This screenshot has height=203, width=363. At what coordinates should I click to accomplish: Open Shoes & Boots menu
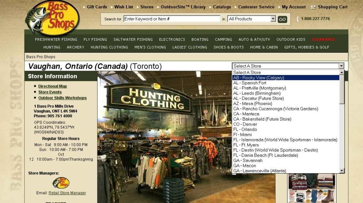pyautogui.click(x=229, y=47)
